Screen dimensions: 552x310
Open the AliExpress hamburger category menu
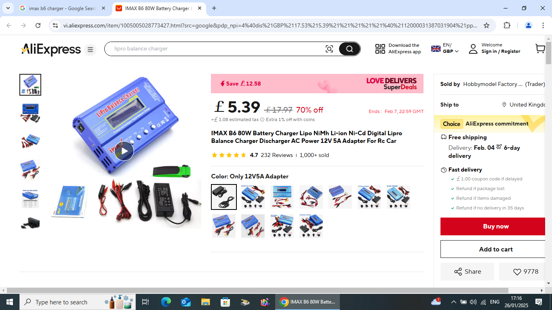[90, 50]
